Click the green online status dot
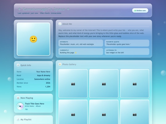The width and height of the screenshot is (166, 124). coord(135,10)
